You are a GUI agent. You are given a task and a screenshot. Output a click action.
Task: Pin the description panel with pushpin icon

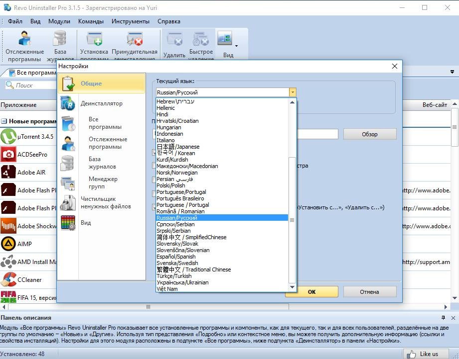pos(443,318)
